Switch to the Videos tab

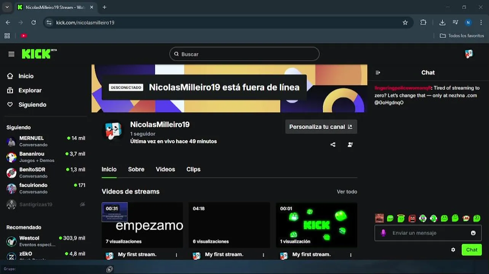[x=165, y=169]
